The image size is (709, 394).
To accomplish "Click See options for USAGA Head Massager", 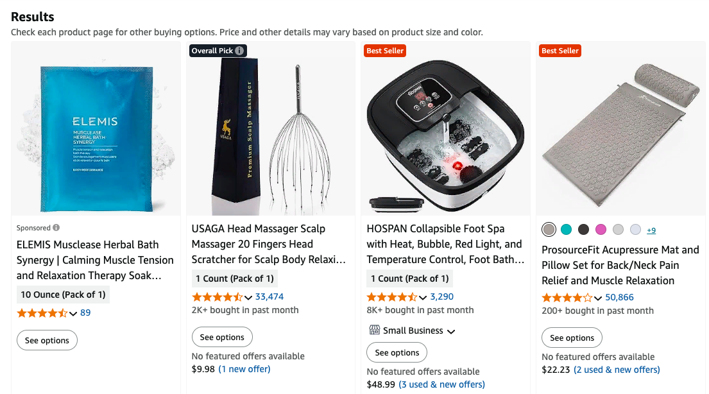I will (x=222, y=338).
